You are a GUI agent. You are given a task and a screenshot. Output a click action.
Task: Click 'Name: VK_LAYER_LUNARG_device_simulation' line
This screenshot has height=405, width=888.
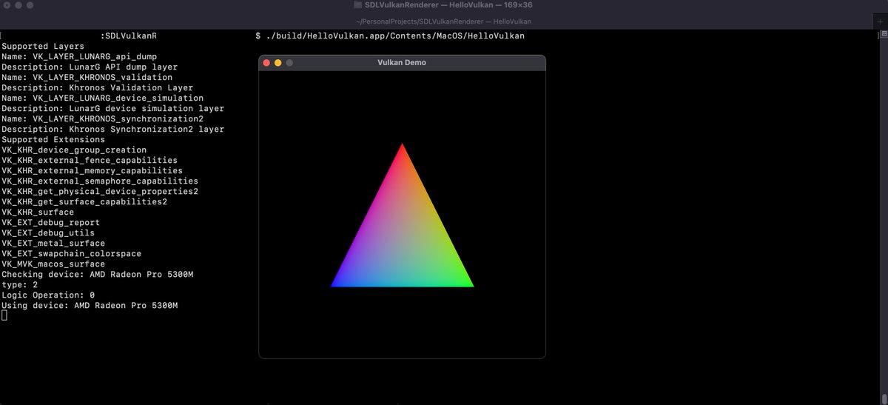[x=102, y=98]
